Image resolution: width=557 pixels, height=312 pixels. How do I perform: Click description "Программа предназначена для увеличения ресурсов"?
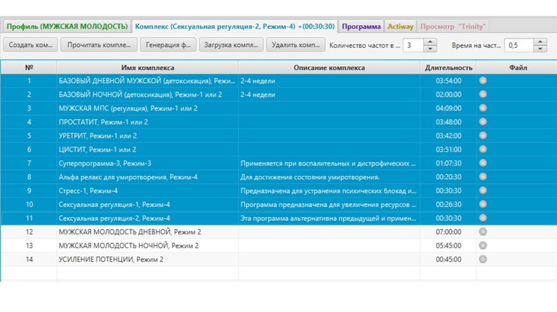[x=328, y=204]
